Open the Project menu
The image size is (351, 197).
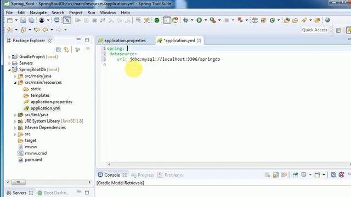76,13
